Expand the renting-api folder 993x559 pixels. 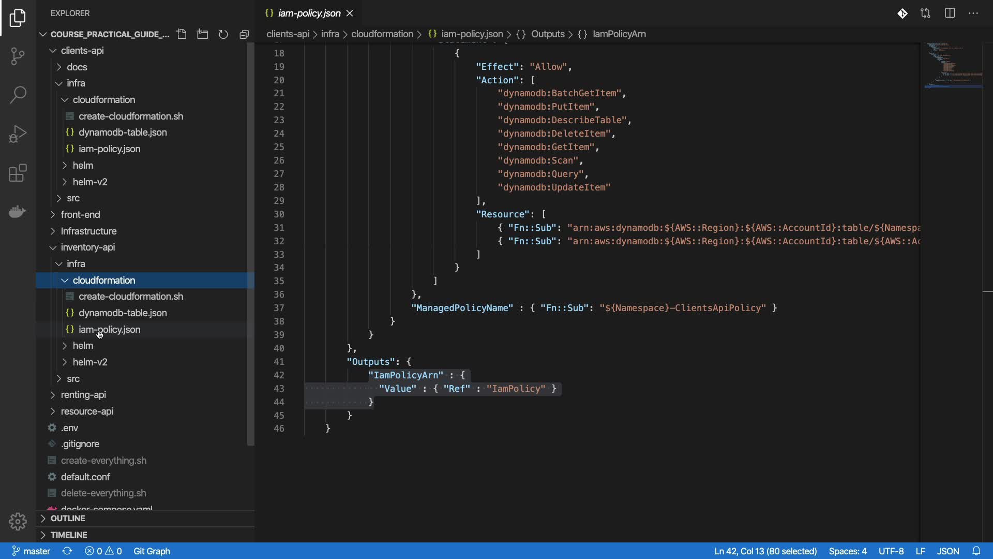[x=83, y=395]
